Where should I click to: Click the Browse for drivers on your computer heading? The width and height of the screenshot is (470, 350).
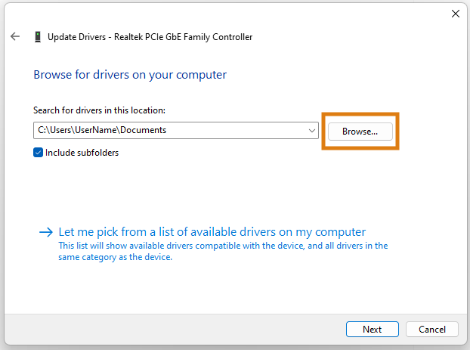[x=130, y=75]
